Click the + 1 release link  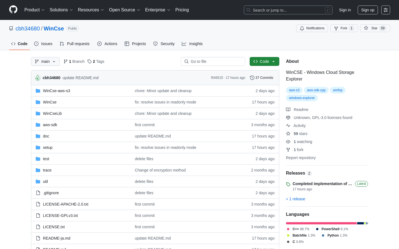point(295,199)
